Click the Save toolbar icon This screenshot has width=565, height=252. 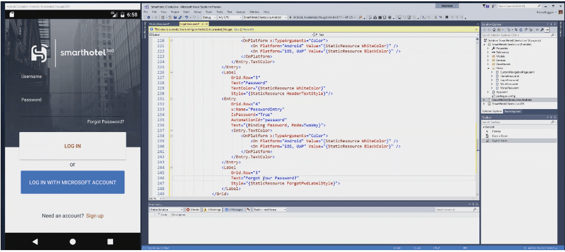tap(175, 17)
